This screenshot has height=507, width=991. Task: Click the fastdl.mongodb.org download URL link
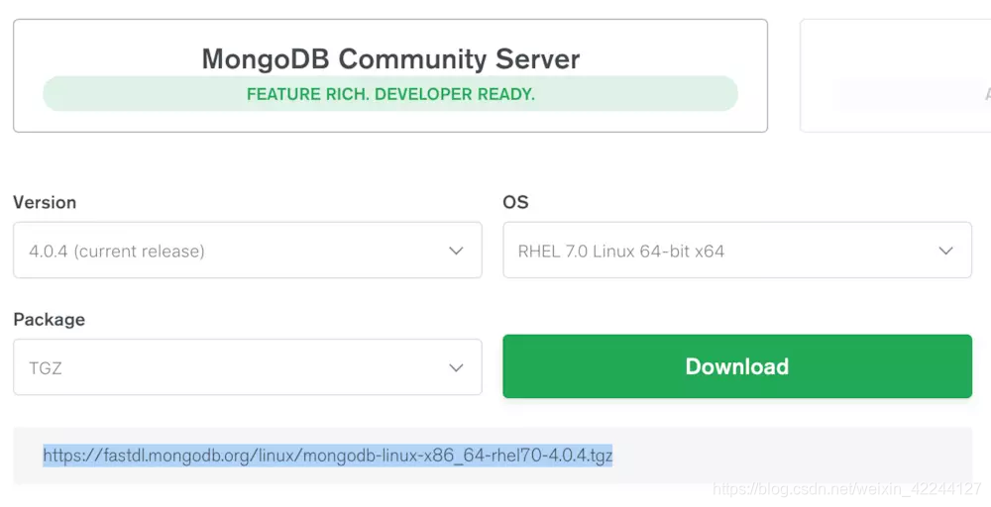(327, 456)
